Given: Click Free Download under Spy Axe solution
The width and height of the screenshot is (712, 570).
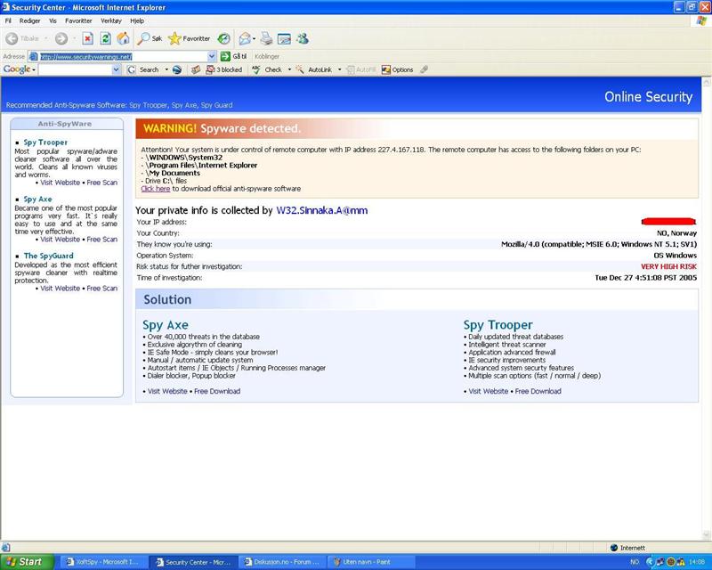Looking at the screenshot, I should point(217,391).
